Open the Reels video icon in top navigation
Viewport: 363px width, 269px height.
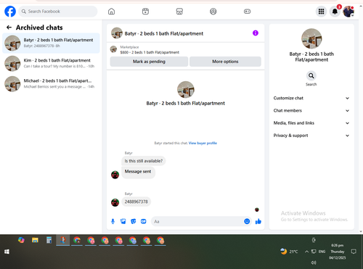(x=145, y=12)
